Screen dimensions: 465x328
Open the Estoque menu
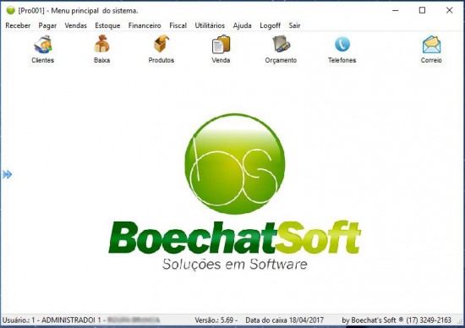click(x=107, y=25)
